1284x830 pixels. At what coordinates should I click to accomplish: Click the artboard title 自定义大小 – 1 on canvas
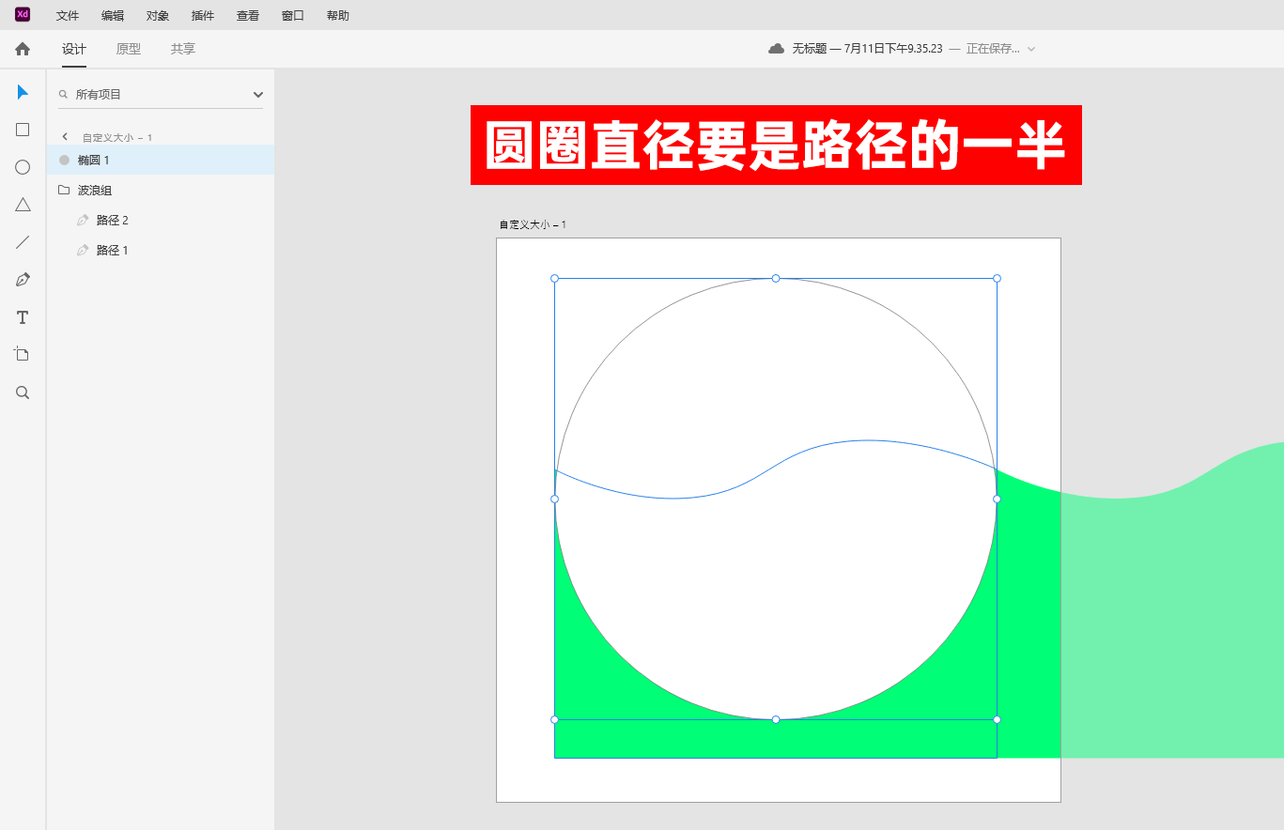point(533,224)
